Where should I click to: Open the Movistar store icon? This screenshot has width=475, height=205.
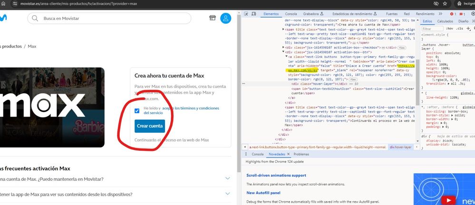pyautogui.click(x=213, y=18)
